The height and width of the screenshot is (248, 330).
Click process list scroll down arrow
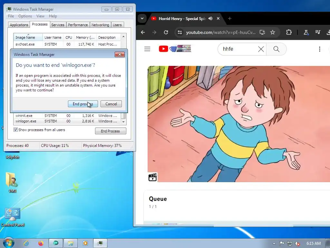click(123, 122)
